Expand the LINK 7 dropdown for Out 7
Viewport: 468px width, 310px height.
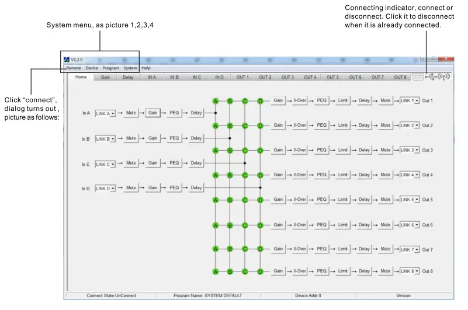410,249
